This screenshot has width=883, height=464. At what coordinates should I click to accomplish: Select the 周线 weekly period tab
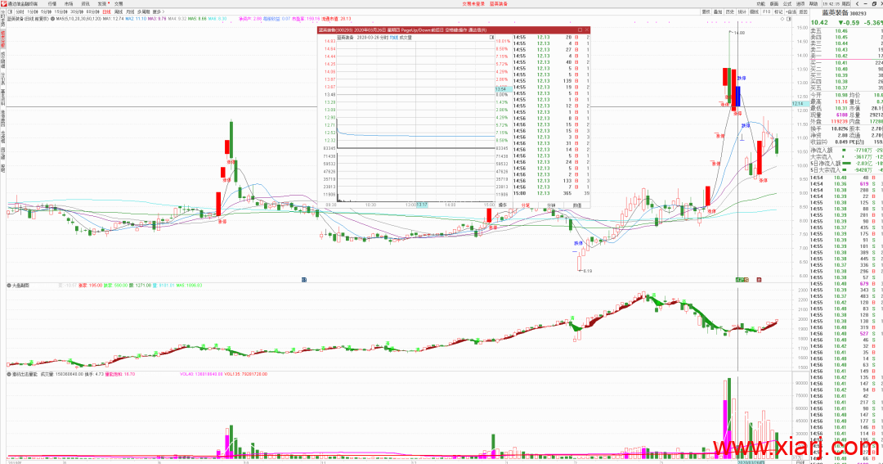[119, 11]
